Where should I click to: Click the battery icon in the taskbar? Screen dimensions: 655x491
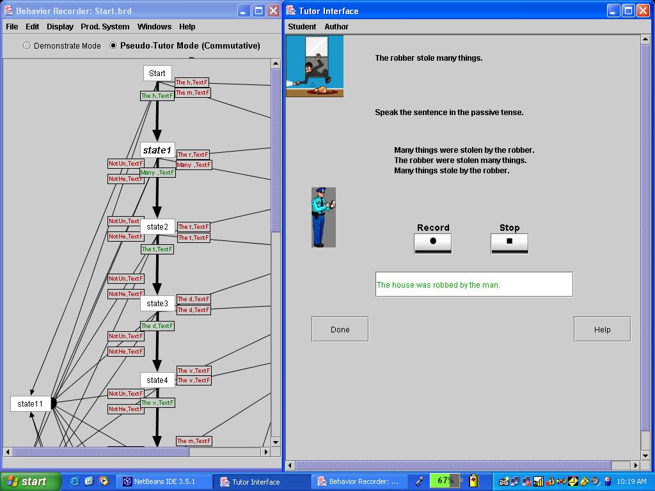pyautogui.click(x=474, y=481)
